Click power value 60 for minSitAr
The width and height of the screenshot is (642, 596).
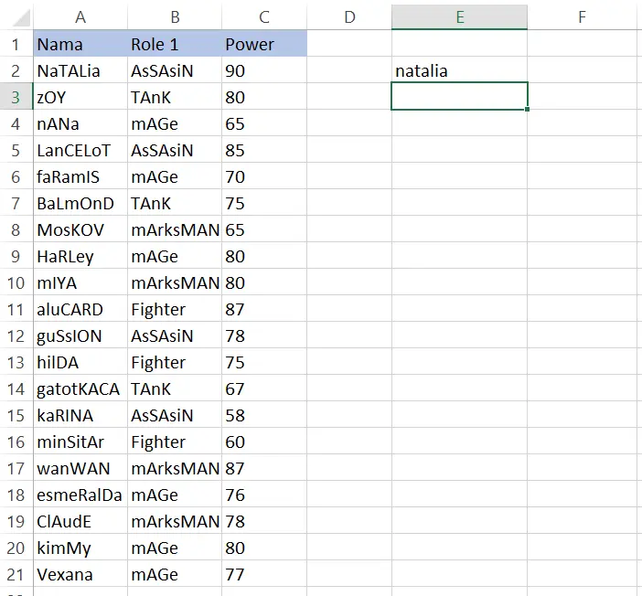click(264, 442)
